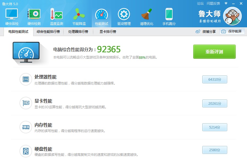The height and width of the screenshot is (164, 247).
Task: Click the 鲁大师 cartoon avatar image
Action: (232, 16)
